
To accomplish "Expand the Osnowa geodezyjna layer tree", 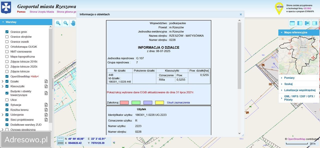I will (x=2, y=130).
